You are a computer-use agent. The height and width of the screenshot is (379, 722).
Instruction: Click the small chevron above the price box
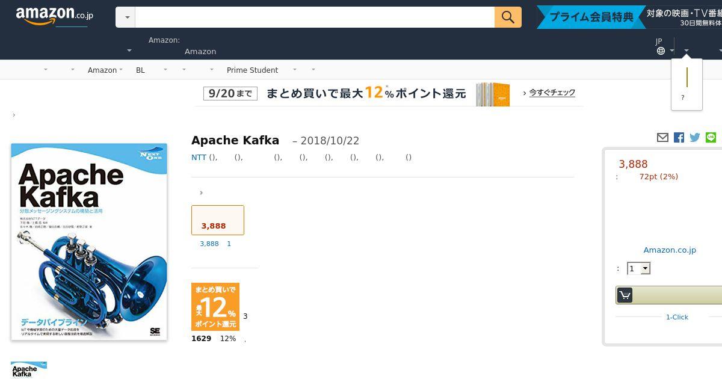[x=201, y=193]
